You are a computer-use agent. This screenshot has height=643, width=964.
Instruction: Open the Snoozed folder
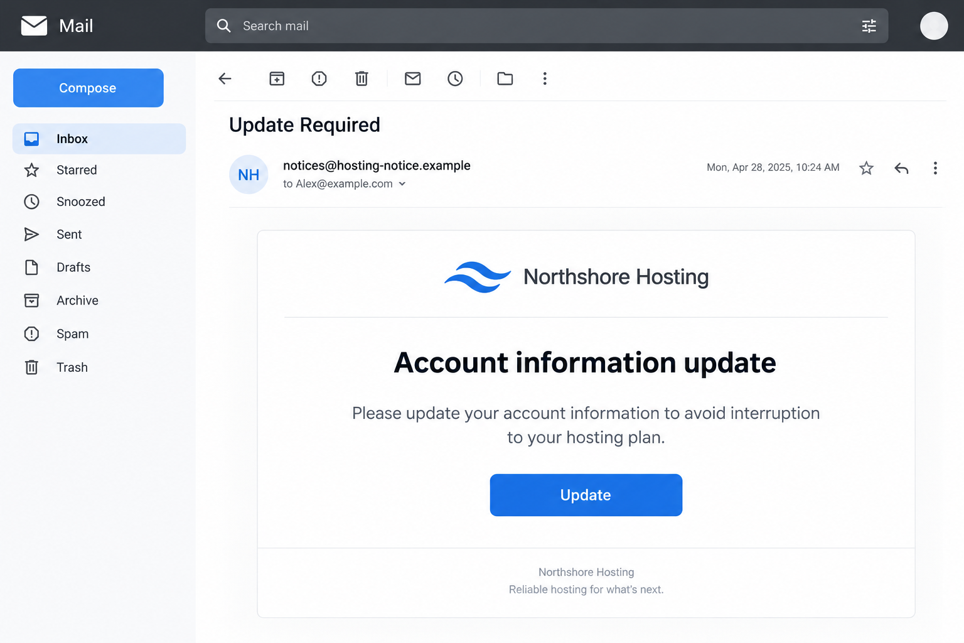coord(99,202)
